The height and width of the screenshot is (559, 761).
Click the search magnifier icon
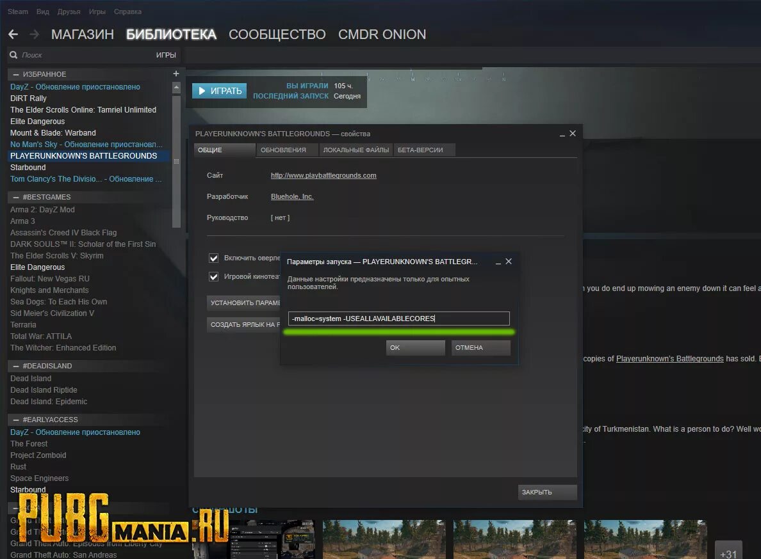point(13,55)
